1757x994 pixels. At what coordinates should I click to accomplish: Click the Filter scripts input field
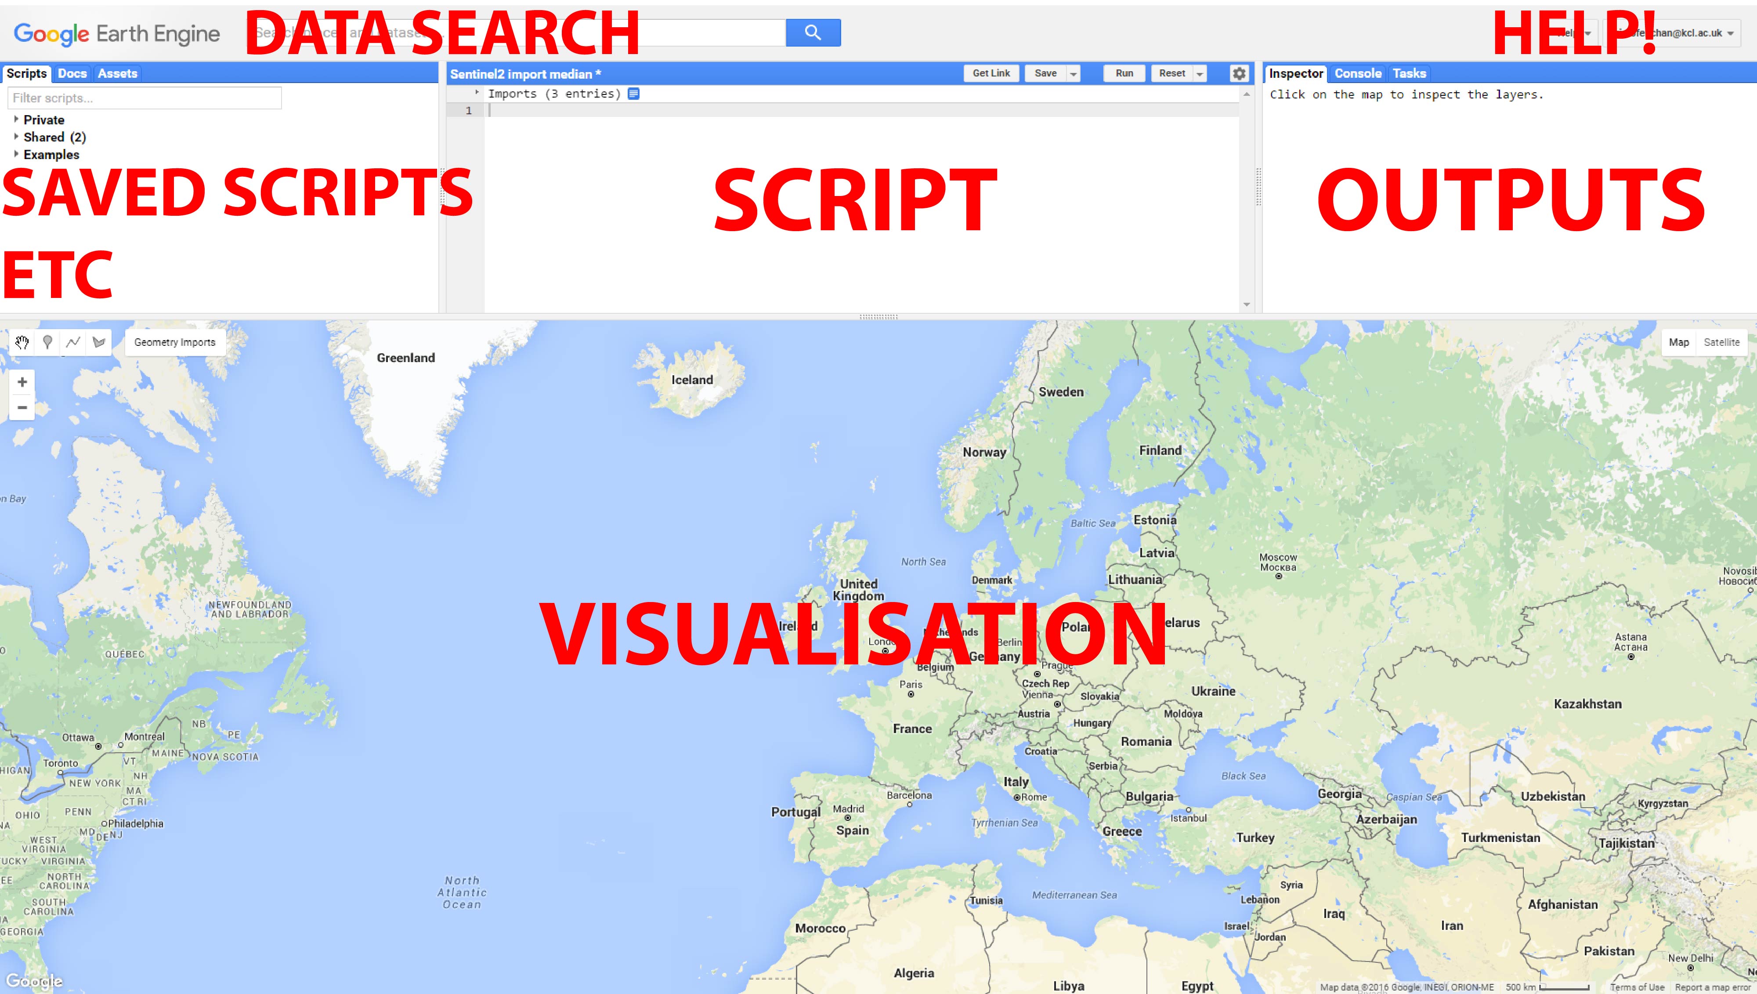coord(145,98)
